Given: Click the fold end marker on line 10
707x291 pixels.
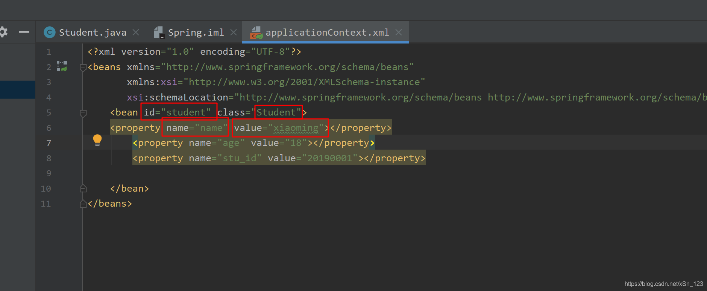Looking at the screenshot, I should (83, 189).
